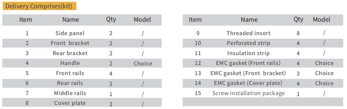Click the Perforated strip entry
The height and width of the screenshot is (109, 347).
point(248,43)
